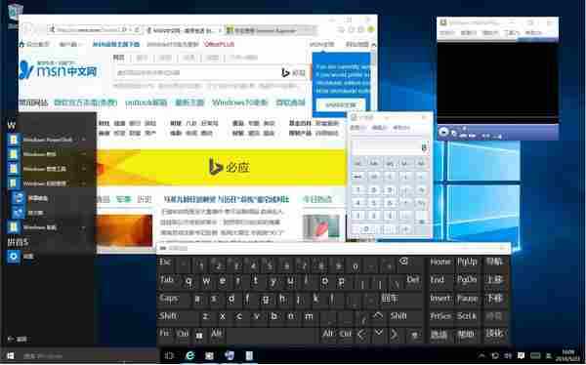Toggle the ScrLk key on the on-screen keyboard
The height and width of the screenshot is (365, 586).
[x=467, y=316]
